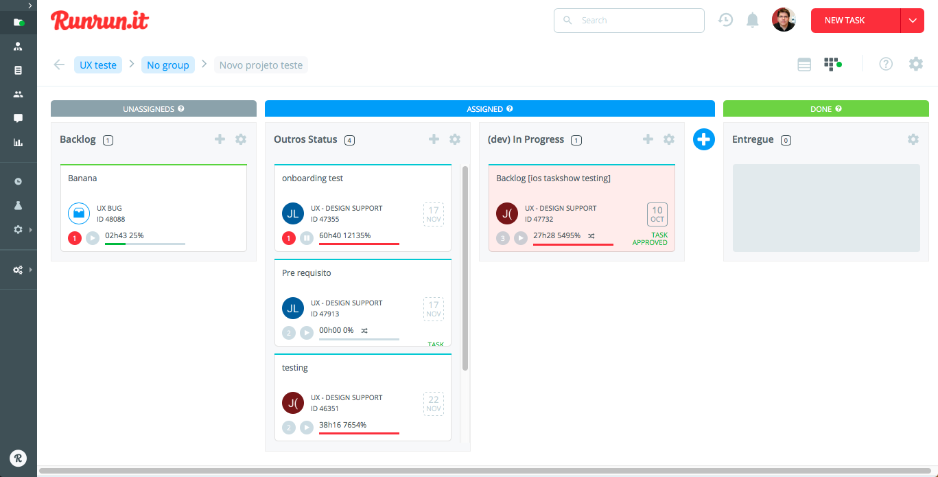Select the No group breadcrumb
The height and width of the screenshot is (477, 938).
(x=168, y=65)
